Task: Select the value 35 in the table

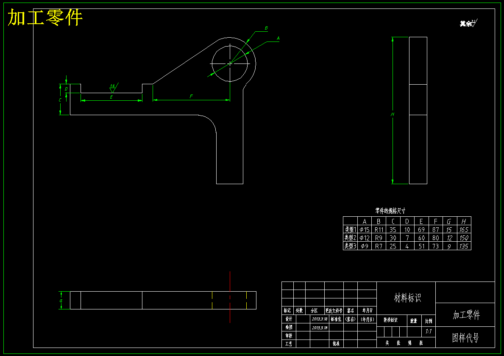Action: pyautogui.click(x=393, y=229)
